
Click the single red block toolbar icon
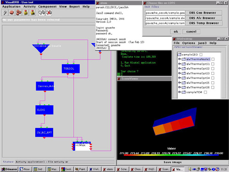[12, 12]
